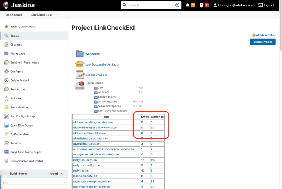Click the Embeddable Build Status shield icon

click(x=6, y=161)
